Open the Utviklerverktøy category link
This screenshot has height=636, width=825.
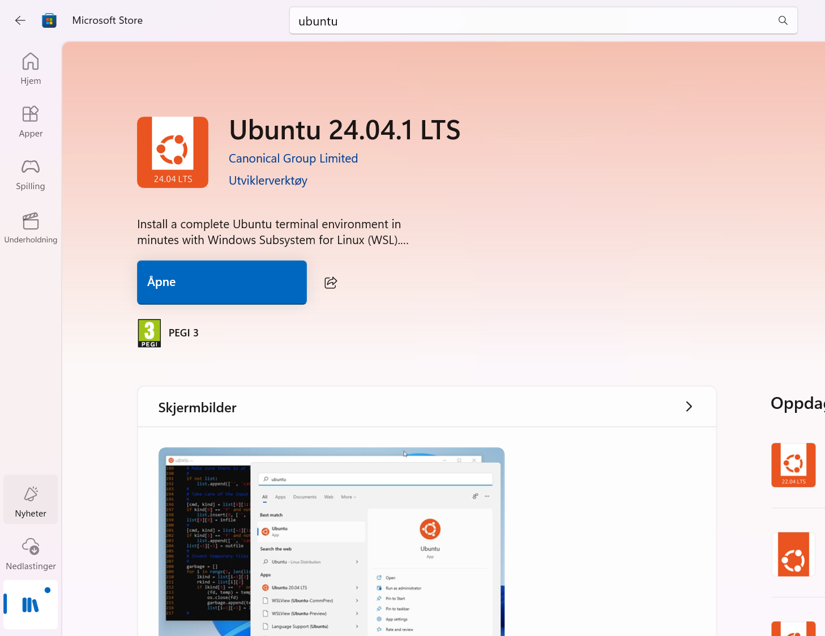(268, 181)
